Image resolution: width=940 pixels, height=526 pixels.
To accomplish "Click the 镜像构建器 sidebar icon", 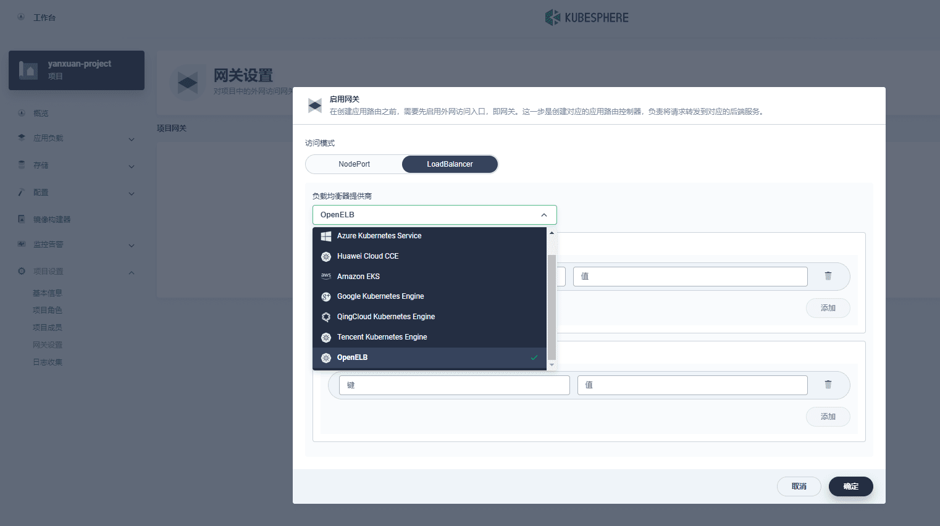I will (22, 219).
